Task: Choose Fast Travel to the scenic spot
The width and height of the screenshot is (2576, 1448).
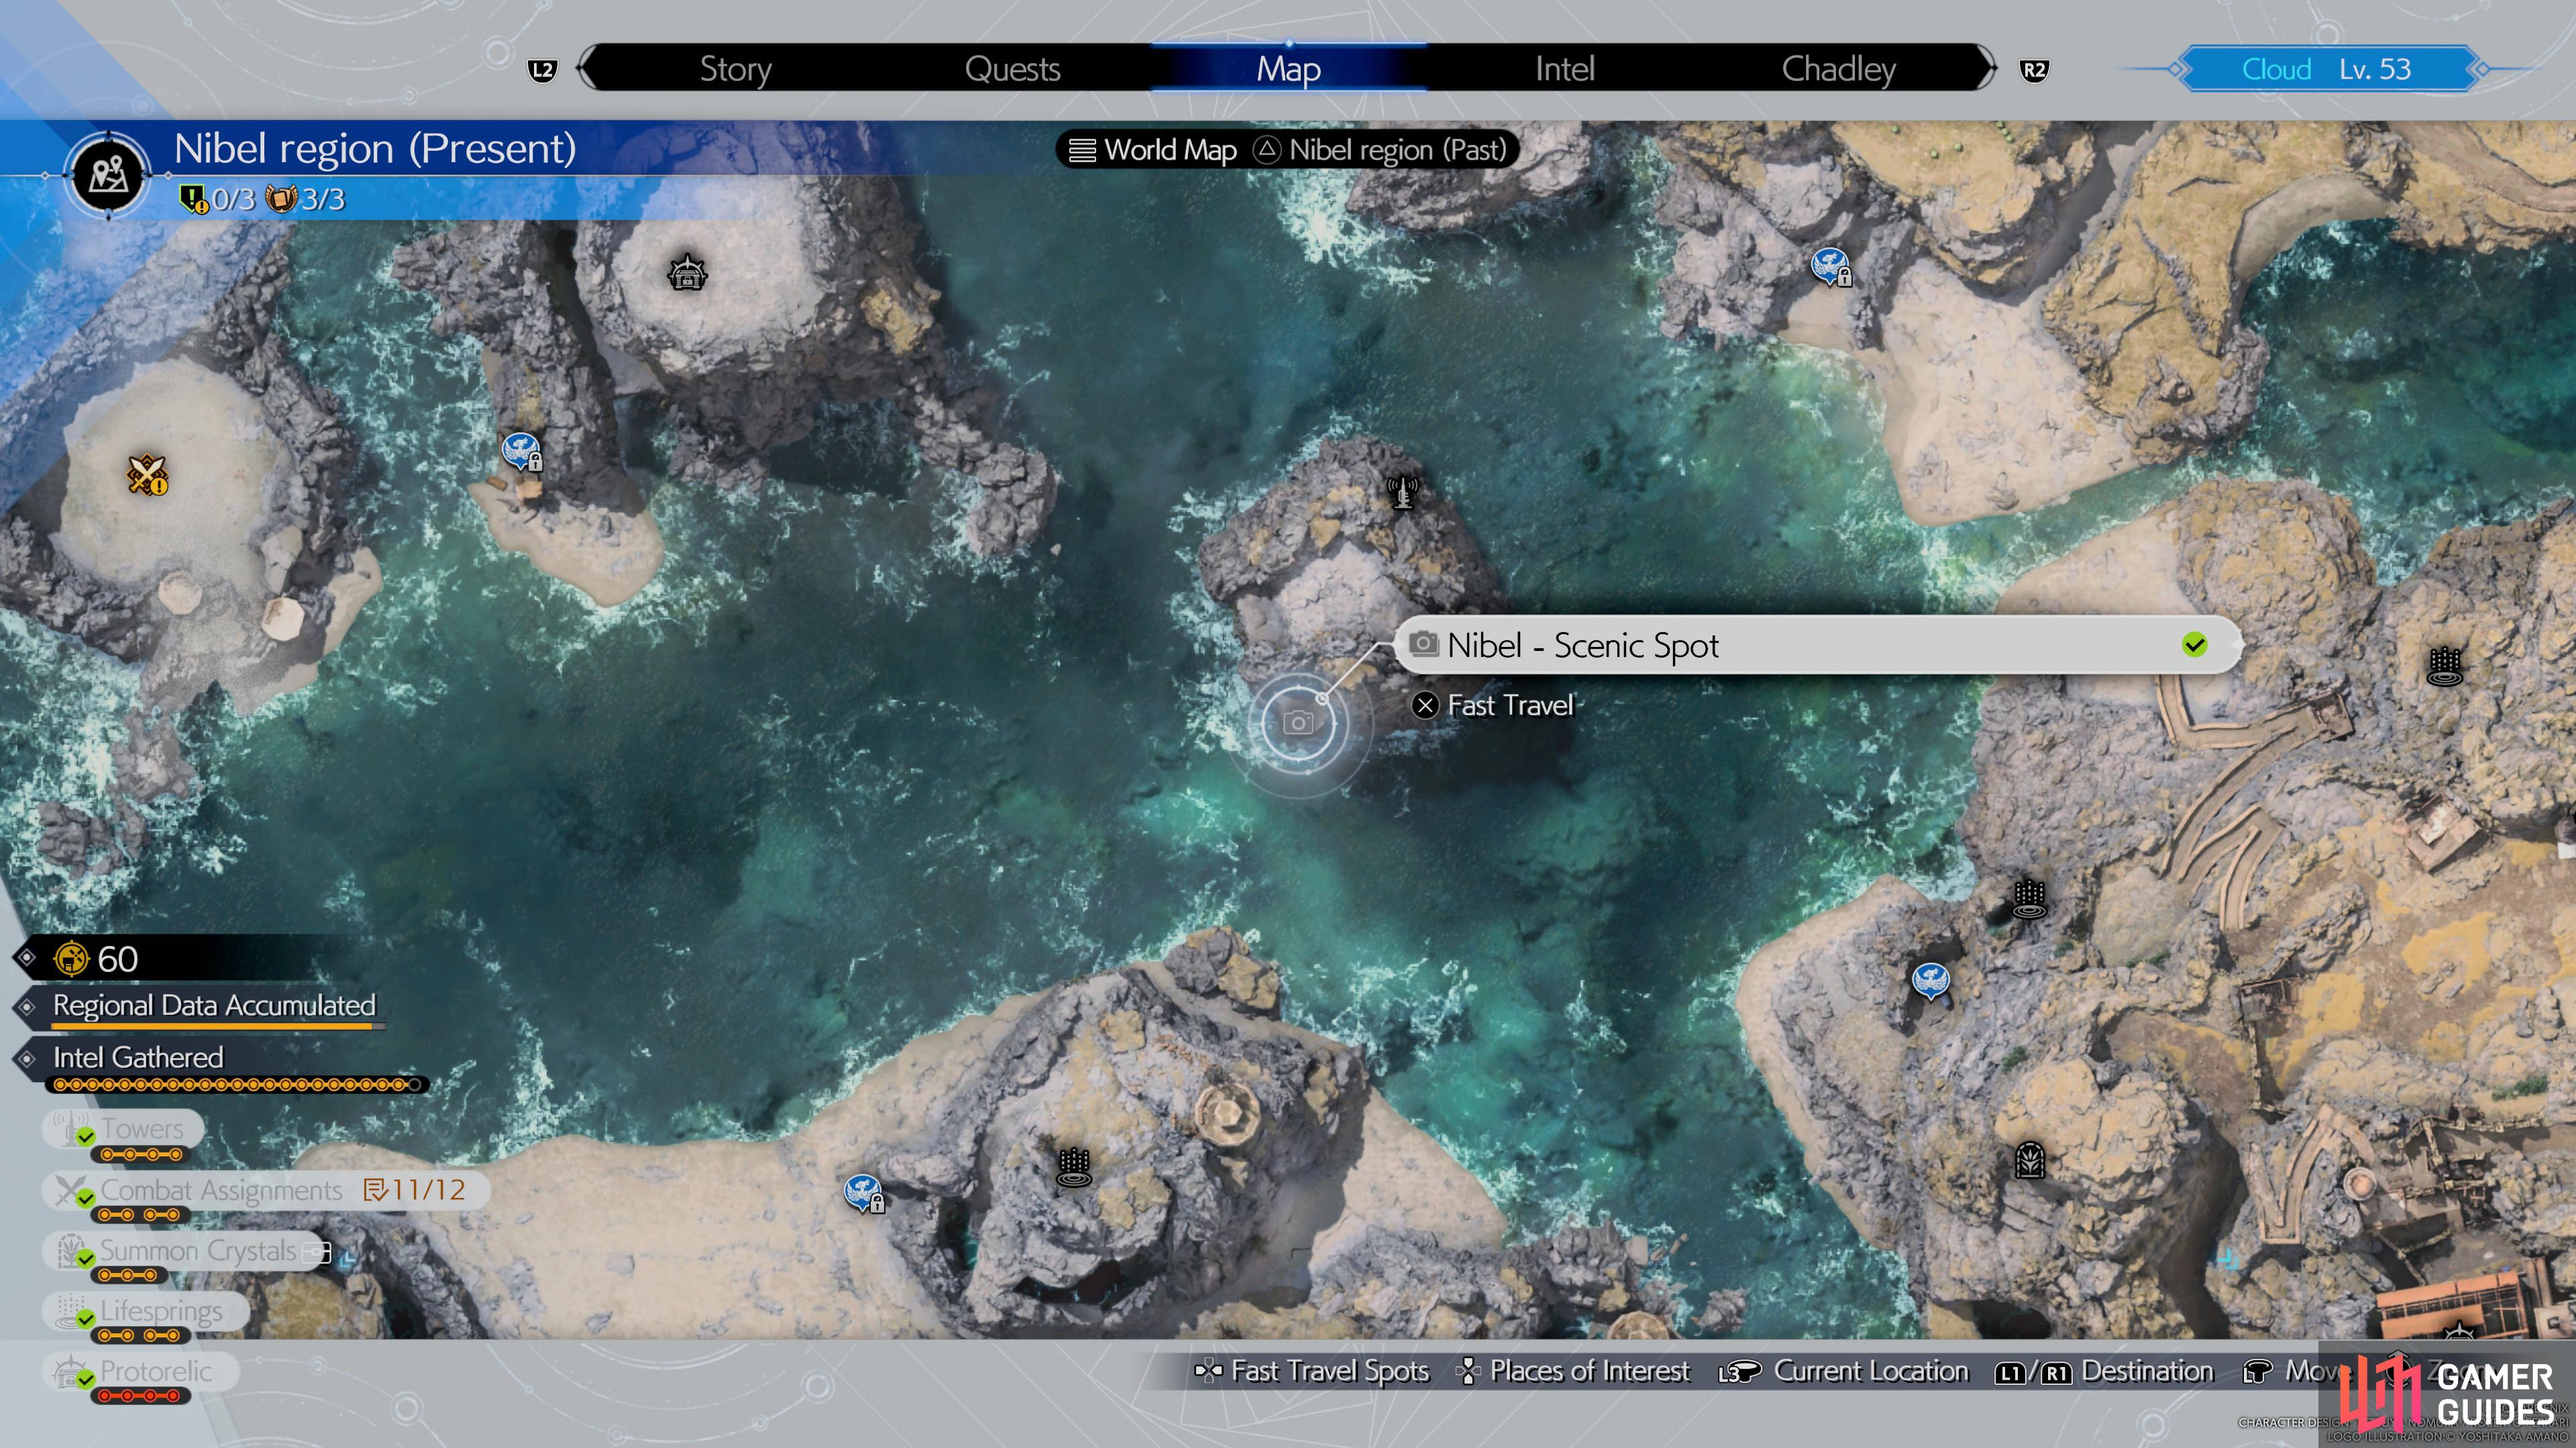Action: [x=1493, y=705]
